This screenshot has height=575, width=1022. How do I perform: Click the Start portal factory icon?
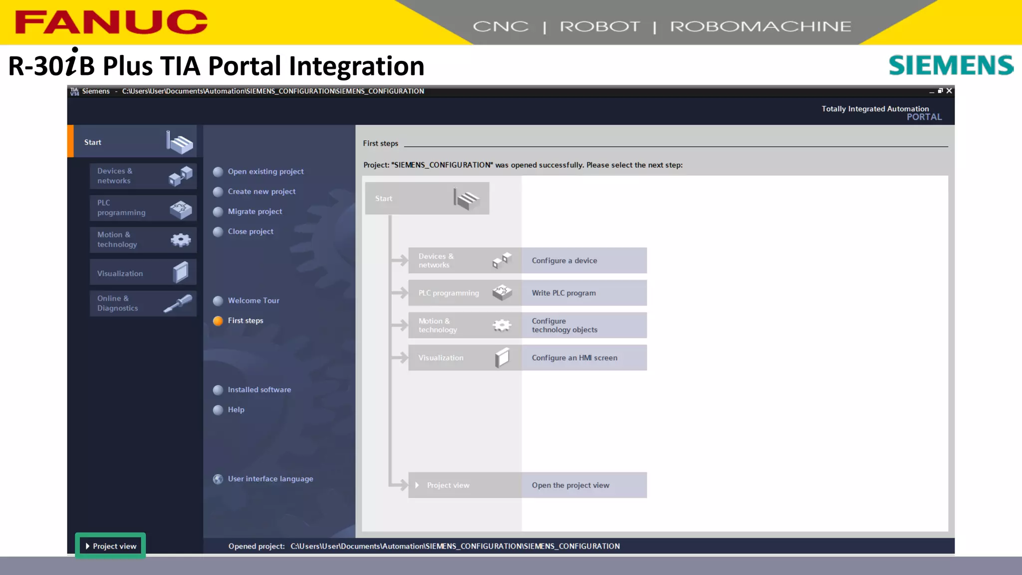click(x=179, y=142)
